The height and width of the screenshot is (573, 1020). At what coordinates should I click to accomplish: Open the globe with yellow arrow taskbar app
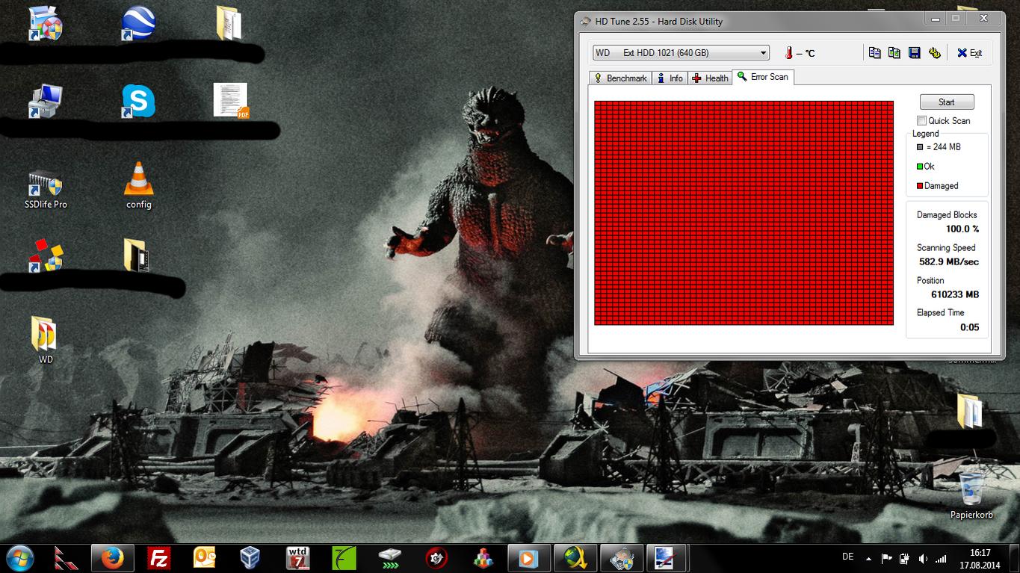coord(575,558)
